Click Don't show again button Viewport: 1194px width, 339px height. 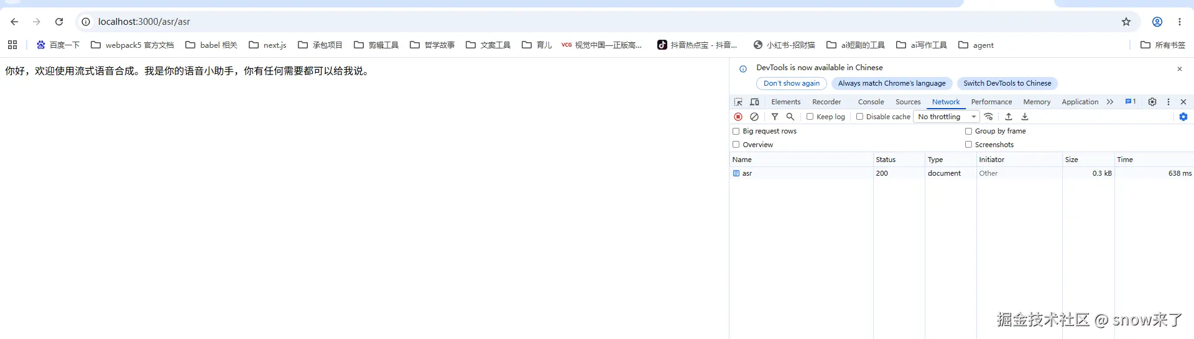pyautogui.click(x=792, y=83)
